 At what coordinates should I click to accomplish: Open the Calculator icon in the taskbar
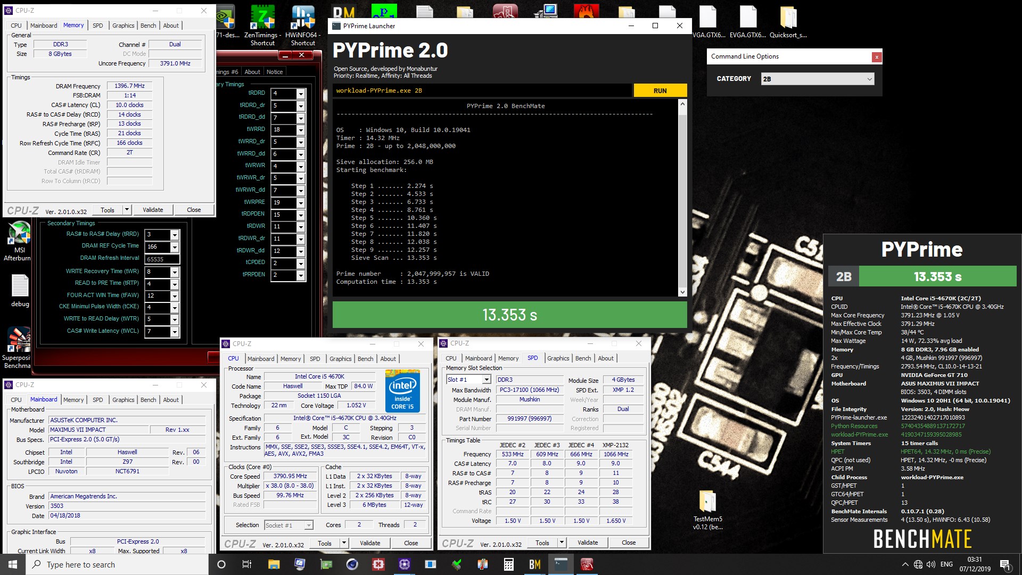(509, 564)
